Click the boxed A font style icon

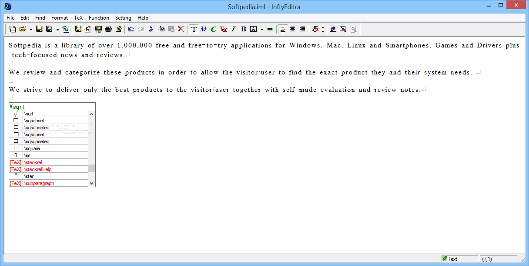(x=253, y=29)
